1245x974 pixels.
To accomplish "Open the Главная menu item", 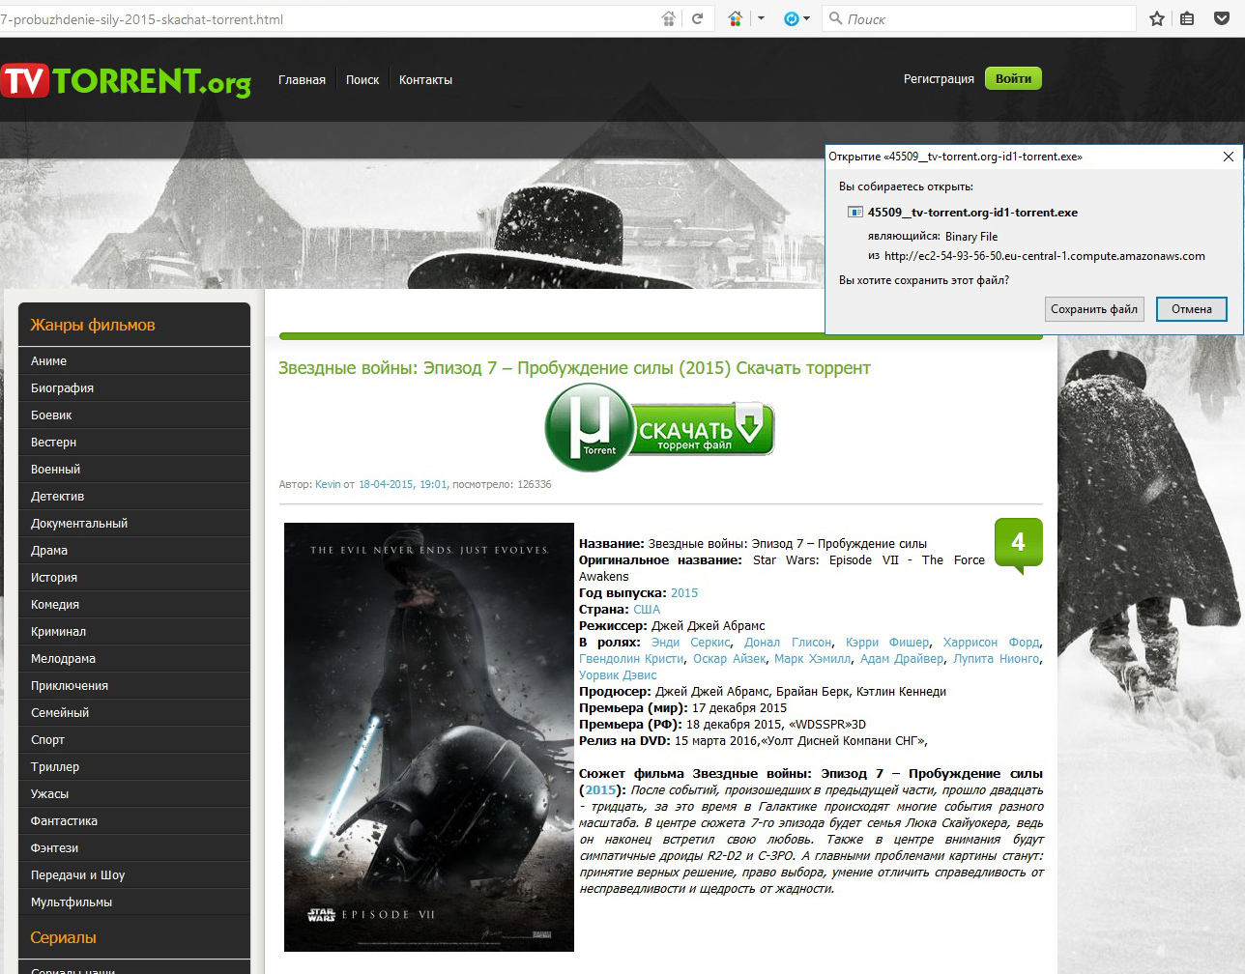I will tap(302, 79).
